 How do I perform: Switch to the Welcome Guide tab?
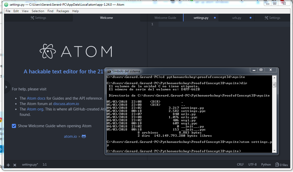pyautogui.click(x=165, y=18)
